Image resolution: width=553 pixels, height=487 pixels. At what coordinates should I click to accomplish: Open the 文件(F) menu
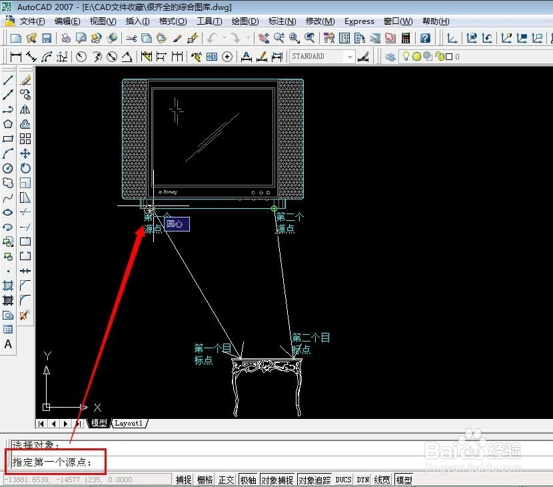pos(32,21)
